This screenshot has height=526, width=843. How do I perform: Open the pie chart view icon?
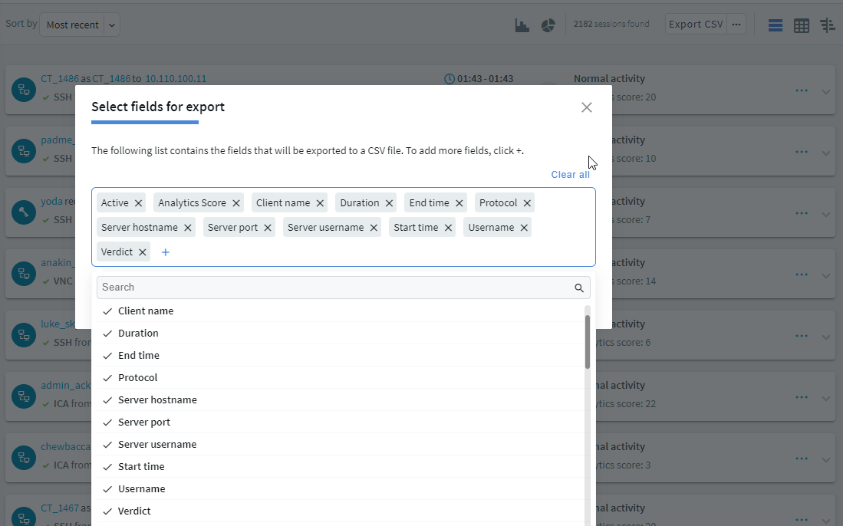point(548,25)
